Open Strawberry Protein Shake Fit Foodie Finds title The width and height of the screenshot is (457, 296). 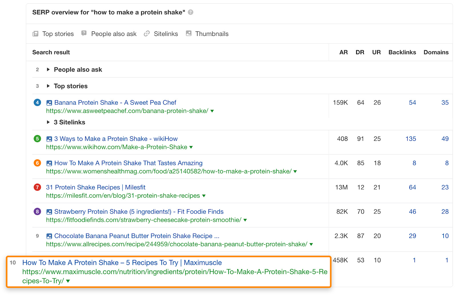[x=139, y=212]
